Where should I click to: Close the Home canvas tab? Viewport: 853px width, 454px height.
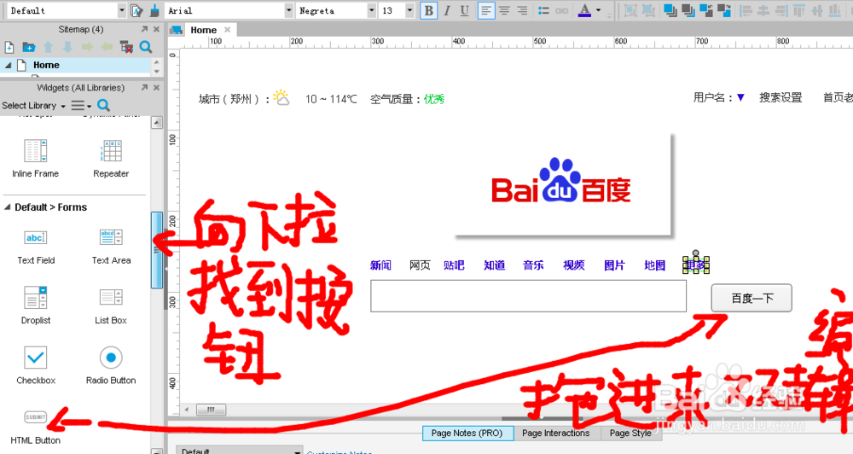pos(228,29)
